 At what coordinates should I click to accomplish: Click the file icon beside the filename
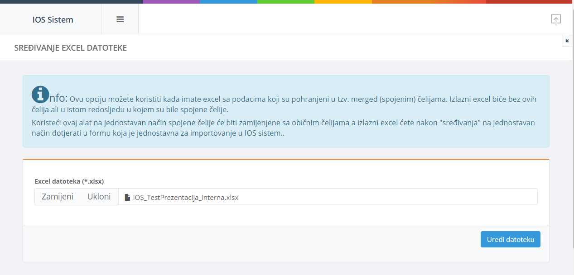[128, 197]
